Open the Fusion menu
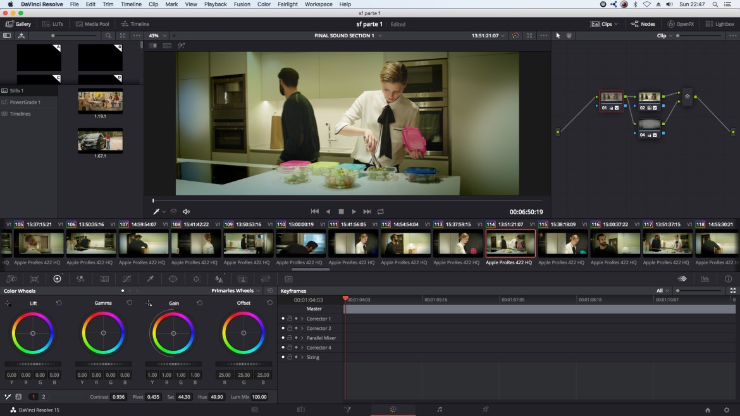This screenshot has width=740, height=416. click(242, 4)
